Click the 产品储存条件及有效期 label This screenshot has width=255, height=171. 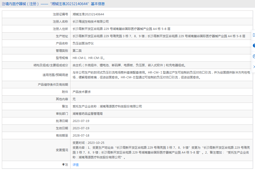point(53,85)
